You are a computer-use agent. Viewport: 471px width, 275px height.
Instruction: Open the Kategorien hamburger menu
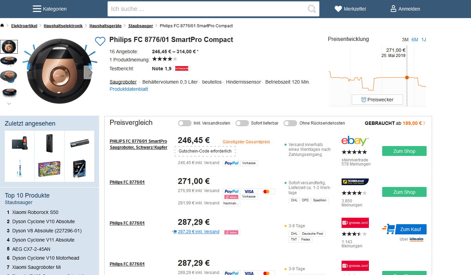[37, 9]
